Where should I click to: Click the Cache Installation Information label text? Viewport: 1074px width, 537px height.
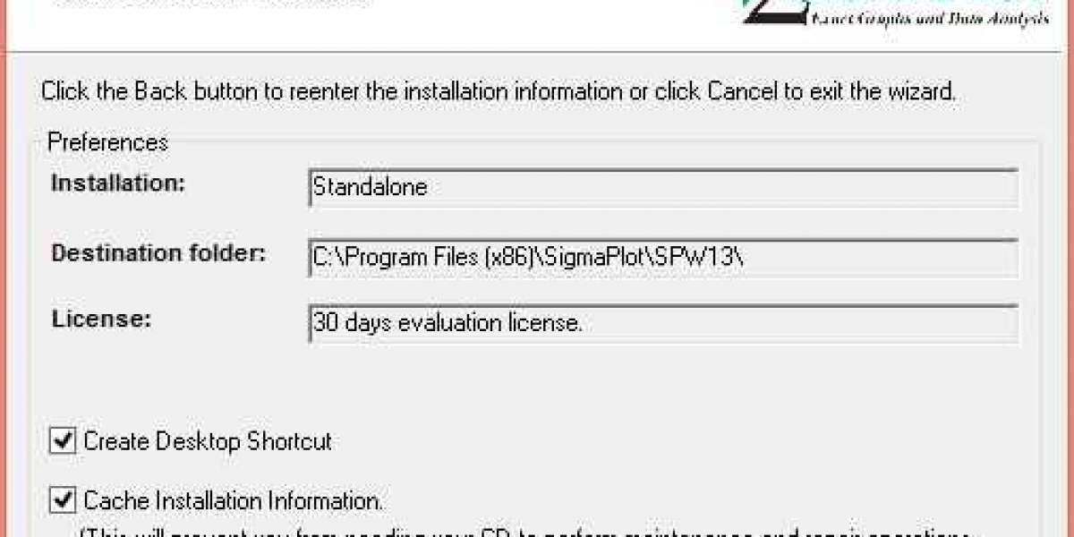pyautogui.click(x=234, y=501)
